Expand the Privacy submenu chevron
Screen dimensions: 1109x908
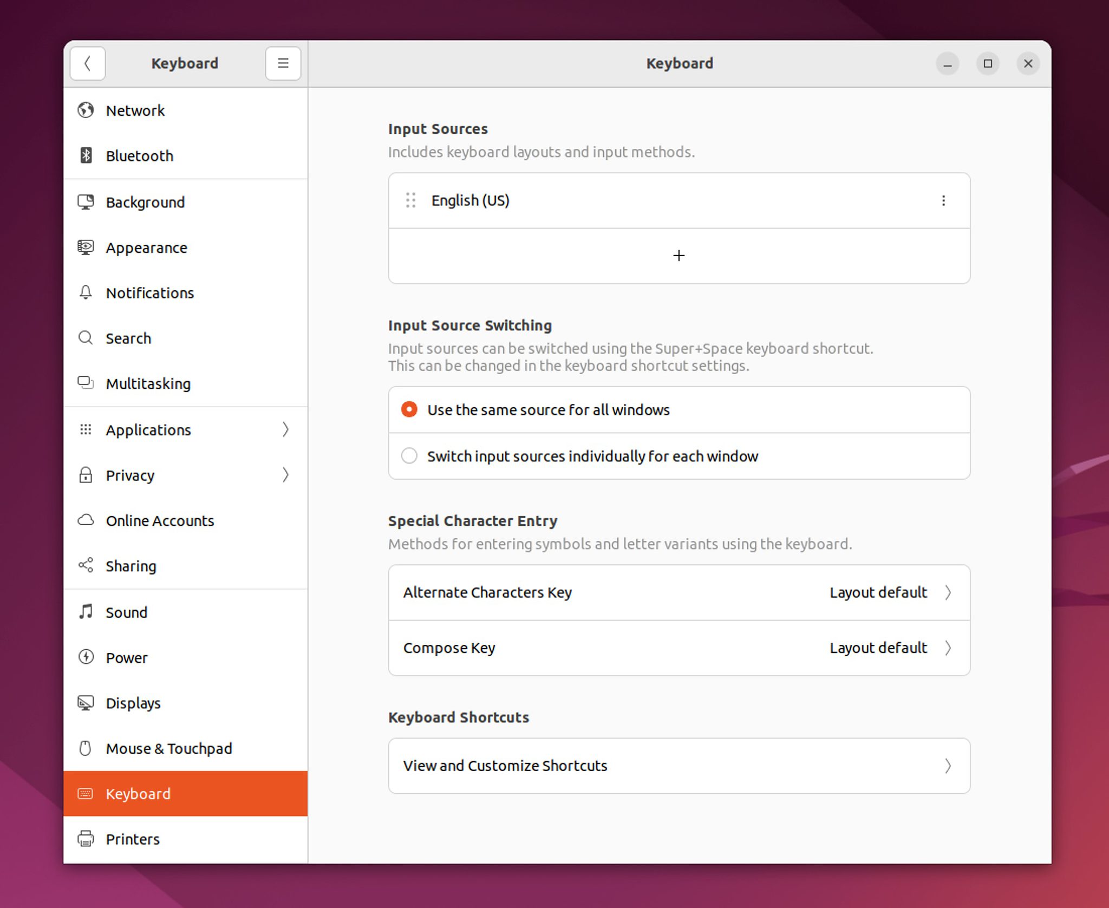coord(285,475)
